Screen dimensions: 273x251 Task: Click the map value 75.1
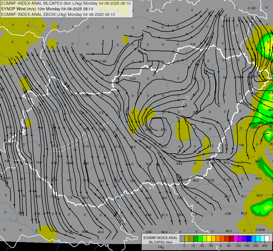click(x=243, y=196)
